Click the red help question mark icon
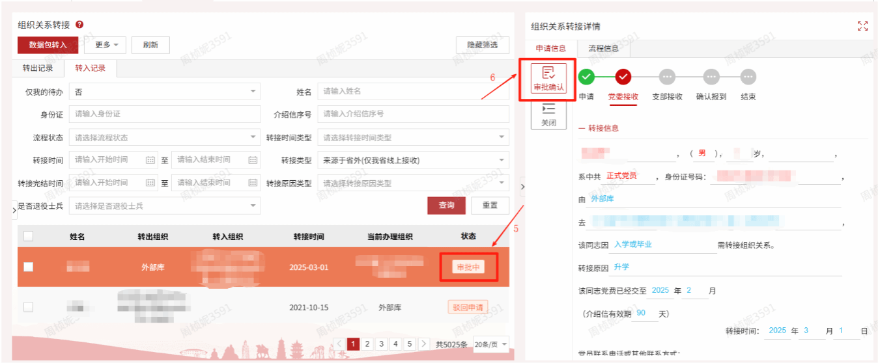878x363 pixels. point(79,25)
